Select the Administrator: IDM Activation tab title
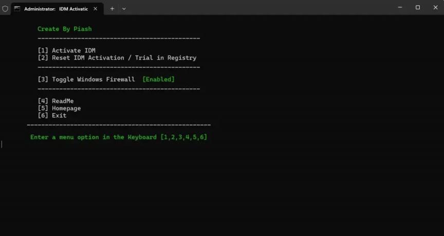Viewport: 444px width, 236px height. coord(55,9)
